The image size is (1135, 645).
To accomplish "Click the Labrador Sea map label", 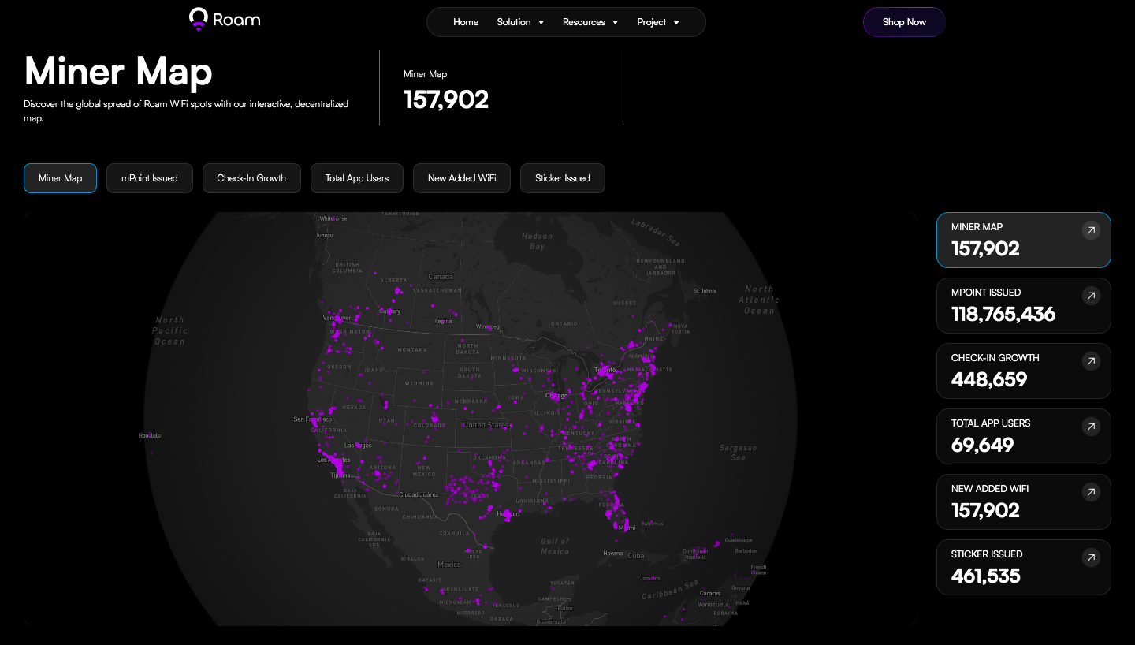I will [x=655, y=233].
